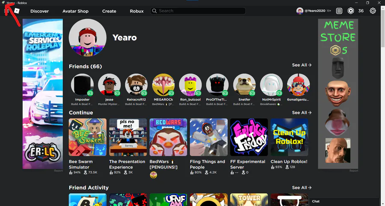The image size is (385, 206).
Task: Open the Avatar Shop tab
Action: [75, 11]
